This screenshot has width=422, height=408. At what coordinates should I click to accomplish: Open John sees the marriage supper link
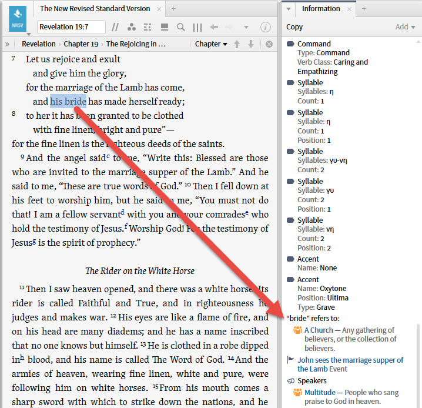click(x=350, y=364)
